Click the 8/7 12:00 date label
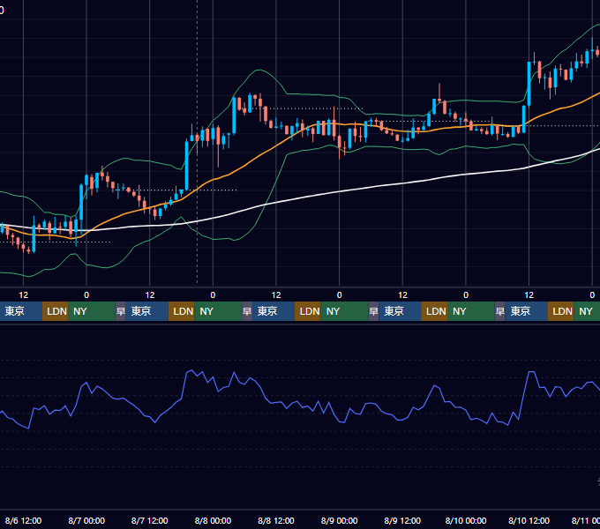600x529 pixels. (150, 520)
